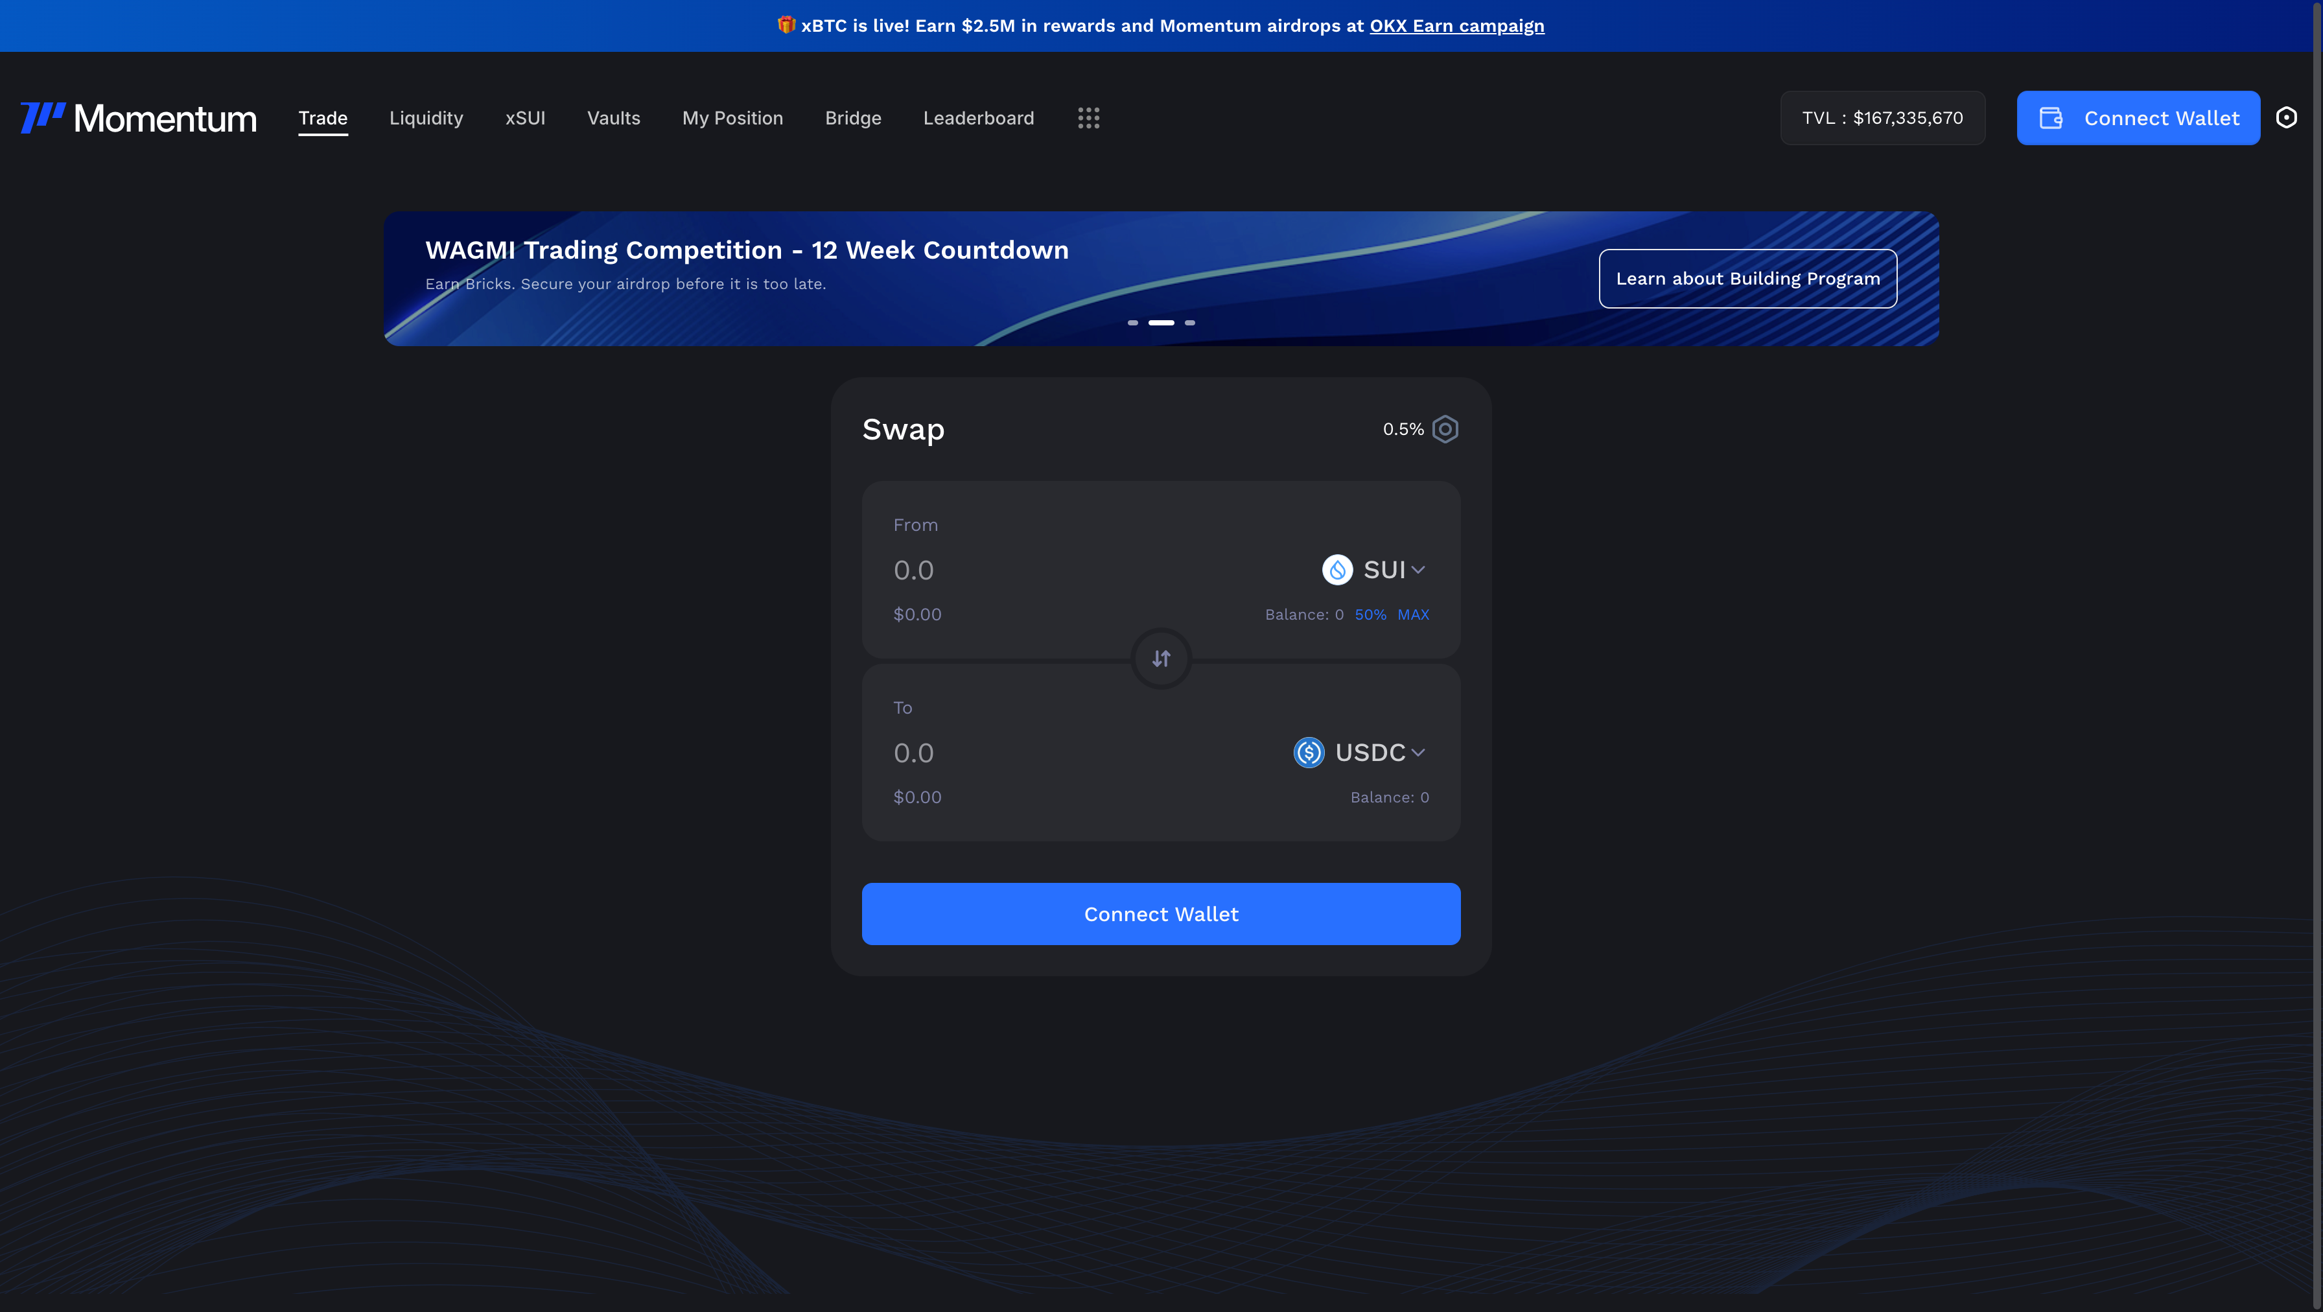Open the apps grid menu icon
The image size is (2323, 1312).
point(1088,118)
